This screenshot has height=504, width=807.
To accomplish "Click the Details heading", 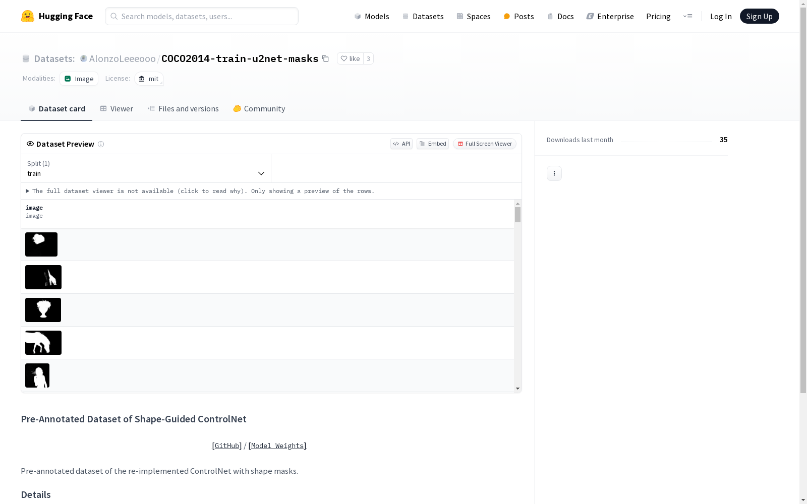I will [36, 495].
